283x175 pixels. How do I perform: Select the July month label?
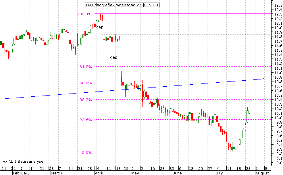point(220,173)
